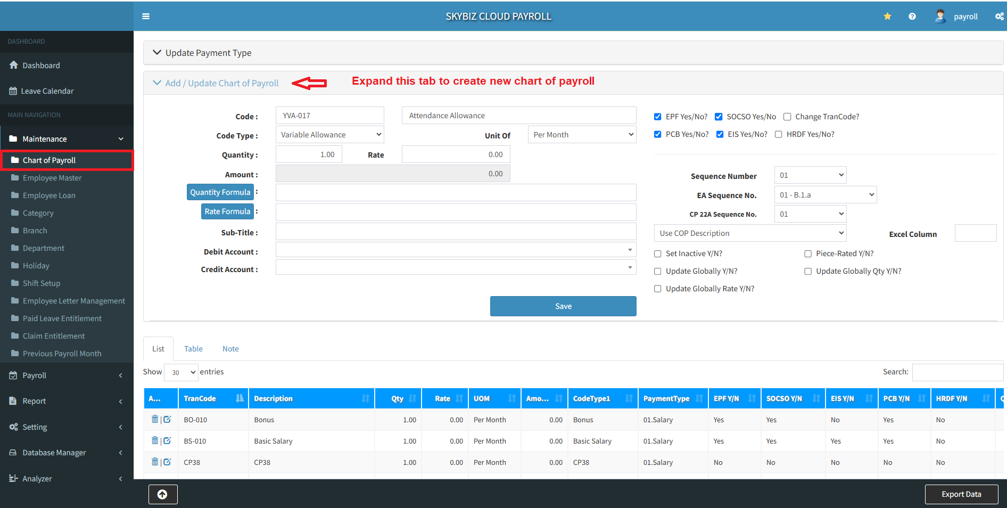The height and width of the screenshot is (508, 1007).
Task: Click the Export Data button
Action: click(x=961, y=494)
